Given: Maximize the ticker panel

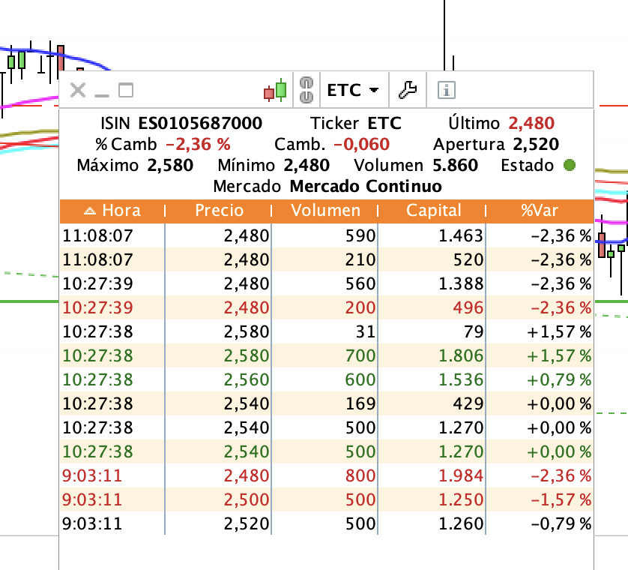Looking at the screenshot, I should [x=126, y=90].
